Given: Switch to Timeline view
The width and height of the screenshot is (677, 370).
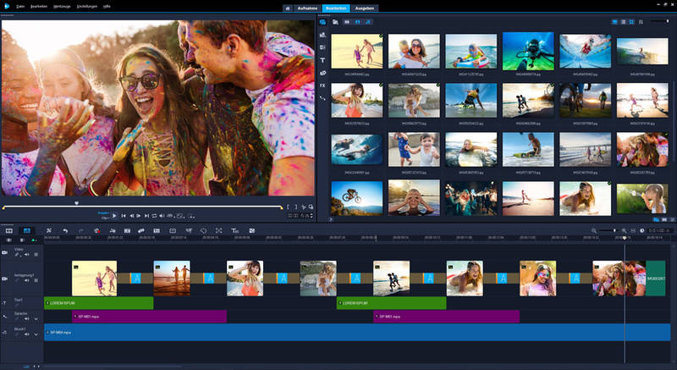Looking at the screenshot, I should click(x=27, y=231).
